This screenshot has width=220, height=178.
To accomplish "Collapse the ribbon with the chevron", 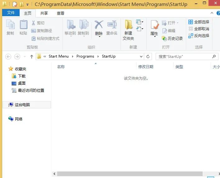I will point(212,13).
